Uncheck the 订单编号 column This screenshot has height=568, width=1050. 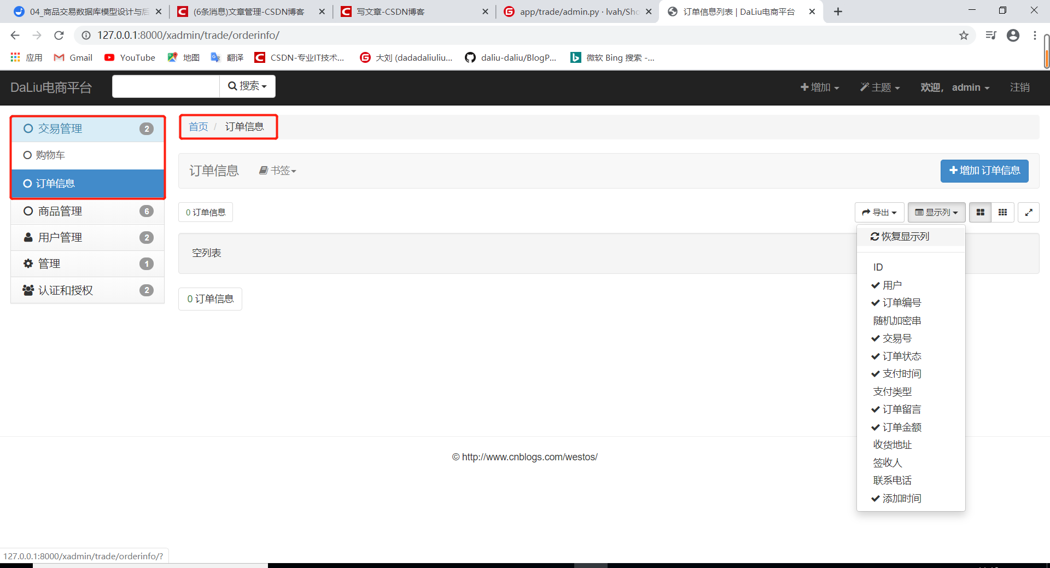(x=911, y=303)
